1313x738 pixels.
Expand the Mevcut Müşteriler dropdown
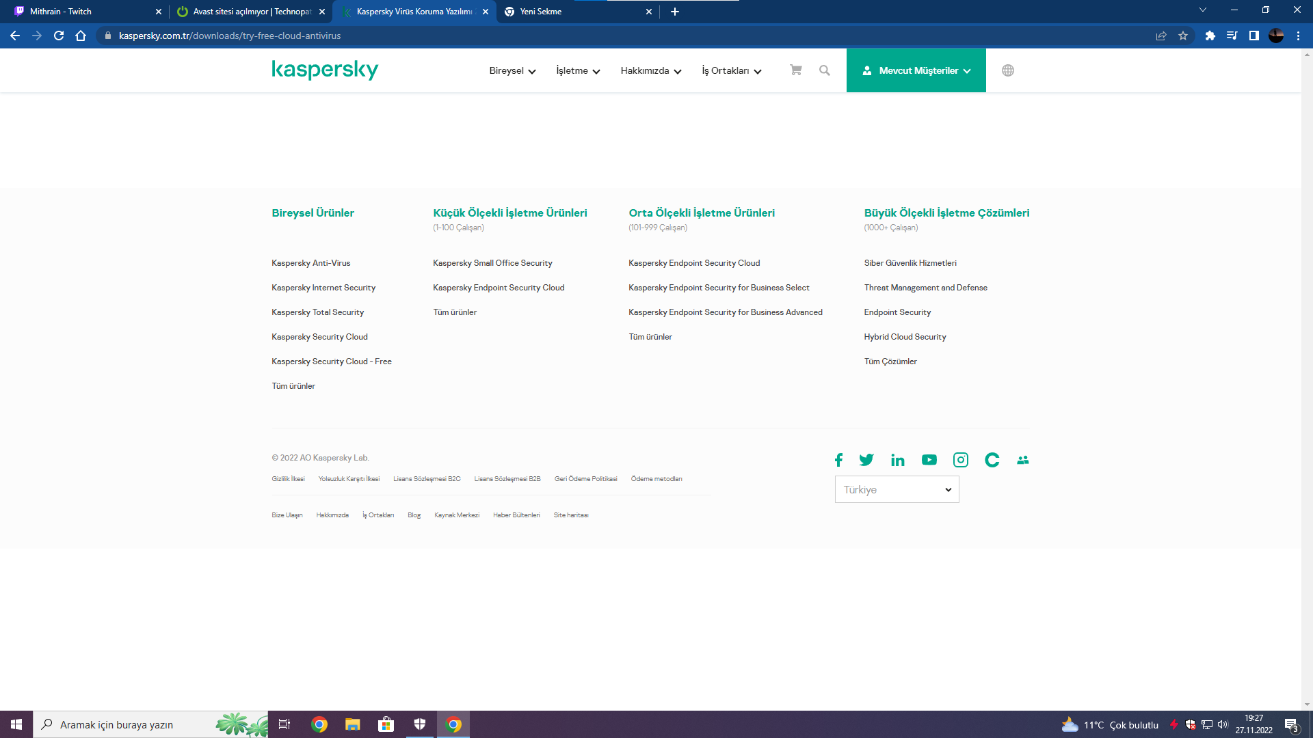click(916, 71)
